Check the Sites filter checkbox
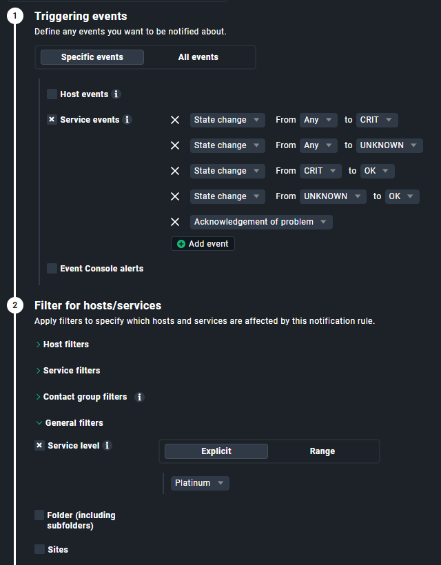Viewport: 441px width, 565px height. pos(40,550)
